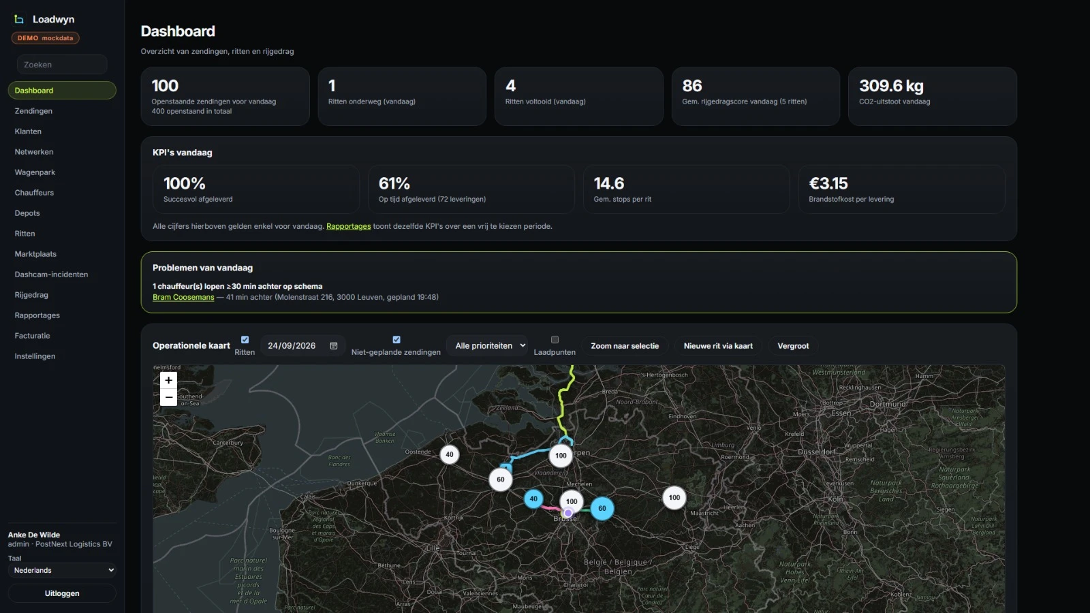Select Dashboard in the sidebar
The image size is (1090, 613).
[x=62, y=91]
